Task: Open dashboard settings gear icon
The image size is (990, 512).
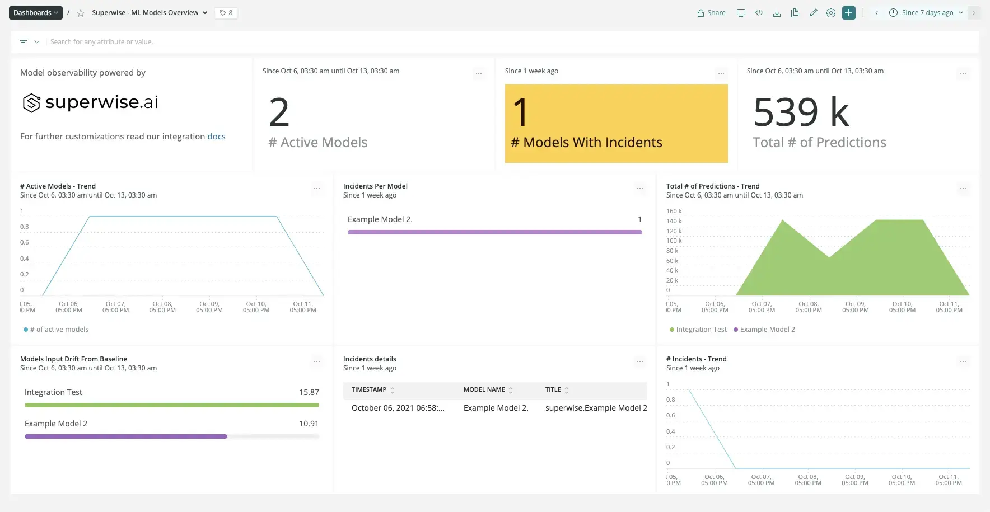Action: pyautogui.click(x=831, y=13)
